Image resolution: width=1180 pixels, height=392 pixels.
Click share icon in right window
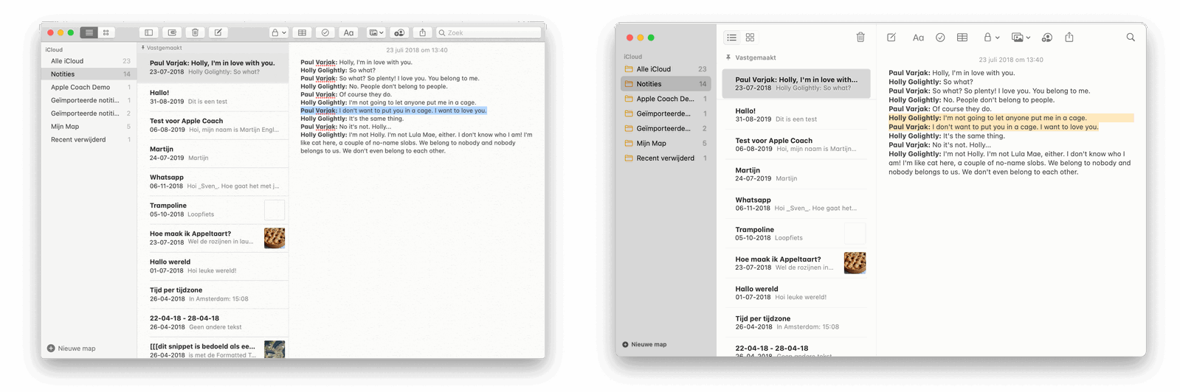click(x=1069, y=37)
